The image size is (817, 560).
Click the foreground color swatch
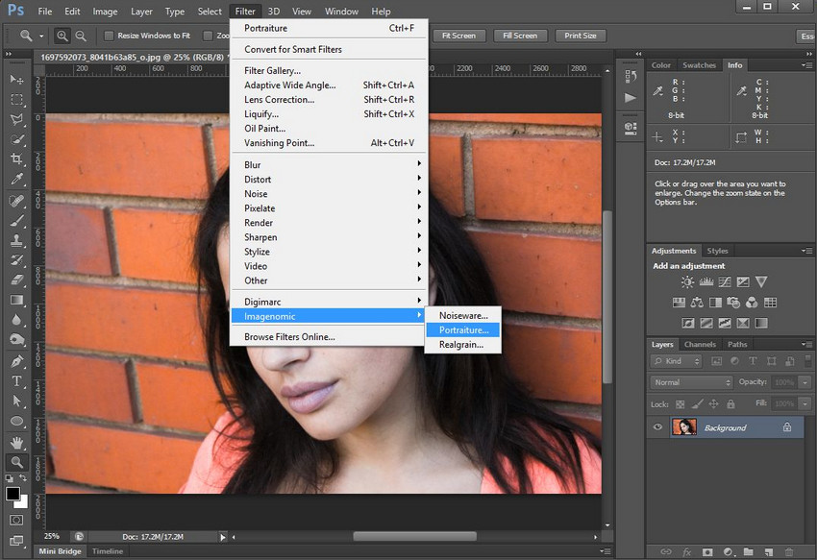point(13,494)
